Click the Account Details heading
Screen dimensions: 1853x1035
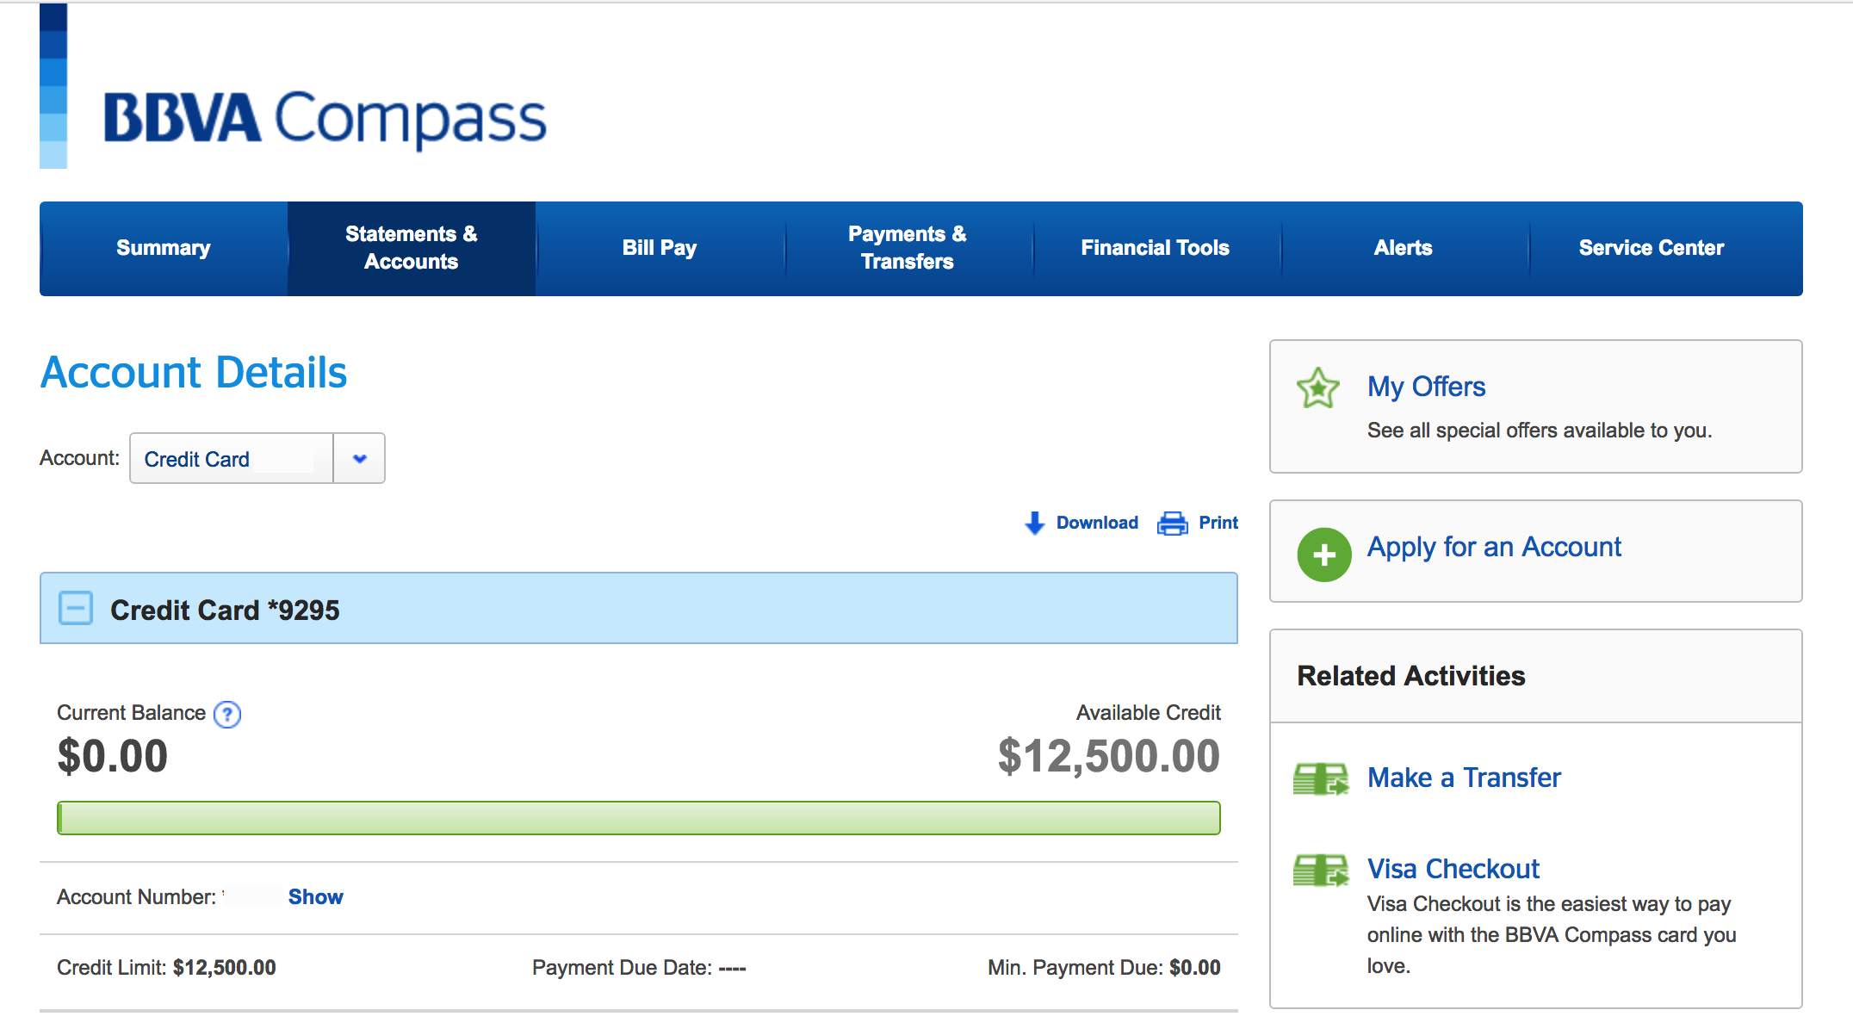[194, 373]
